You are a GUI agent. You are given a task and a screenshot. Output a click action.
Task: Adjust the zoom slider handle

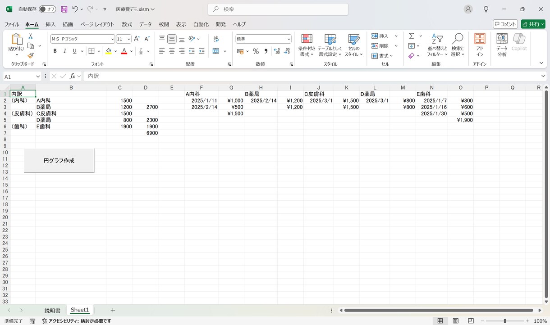505,321
